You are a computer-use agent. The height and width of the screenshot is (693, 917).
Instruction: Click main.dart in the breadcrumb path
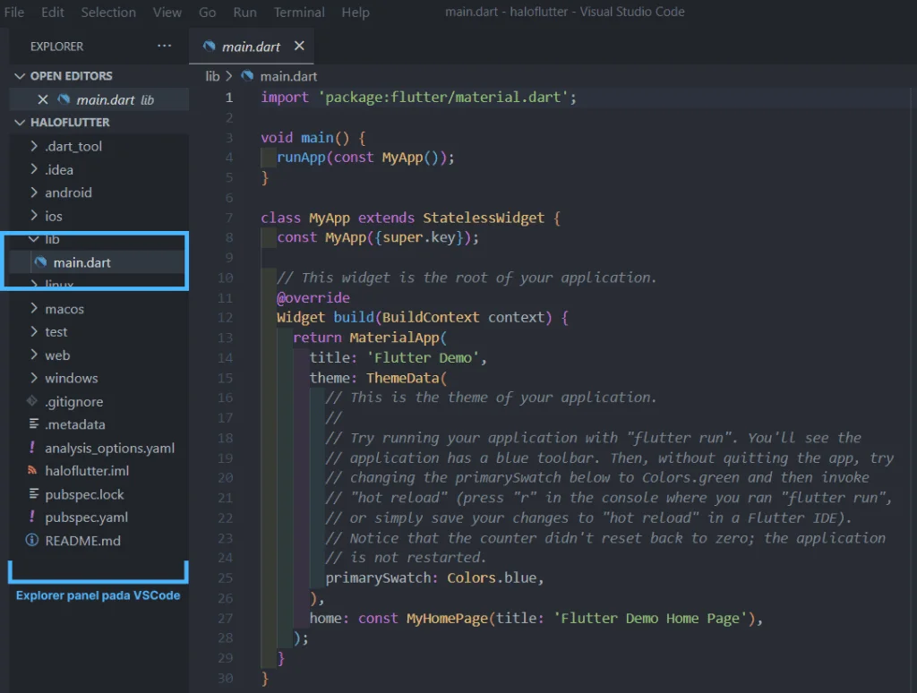(x=288, y=77)
